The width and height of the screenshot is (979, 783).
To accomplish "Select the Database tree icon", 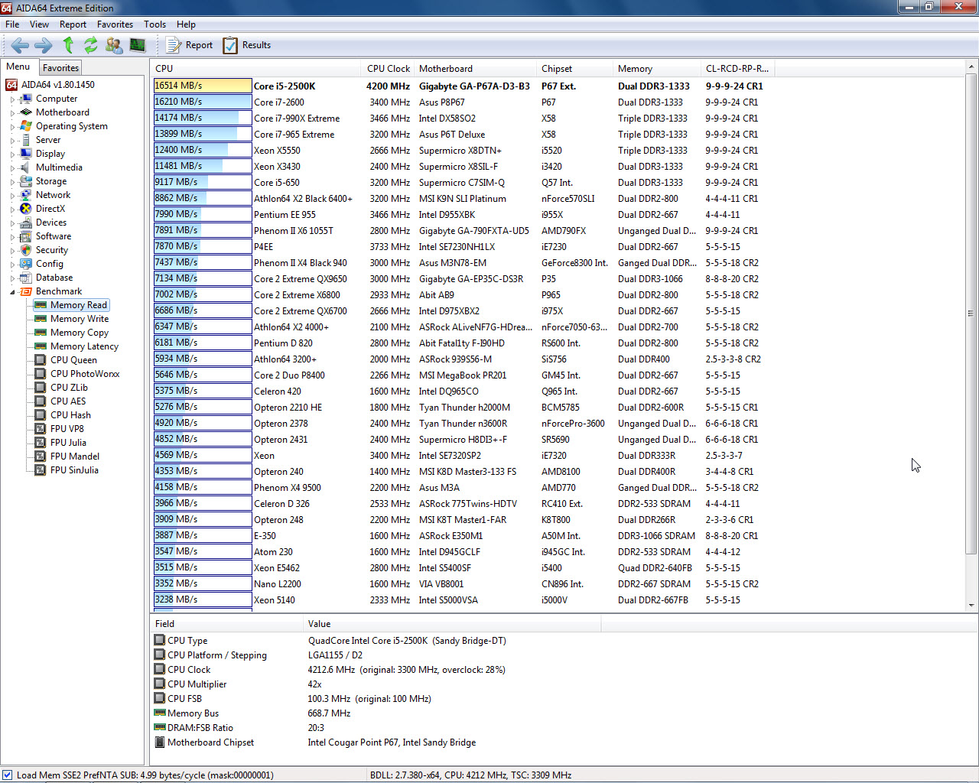I will [26, 278].
